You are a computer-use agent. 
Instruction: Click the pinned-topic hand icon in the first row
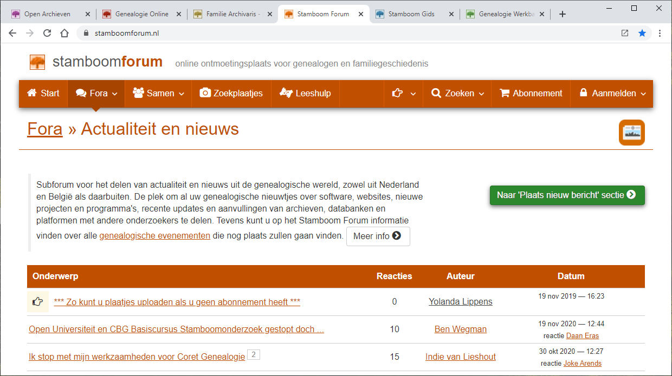click(x=38, y=302)
